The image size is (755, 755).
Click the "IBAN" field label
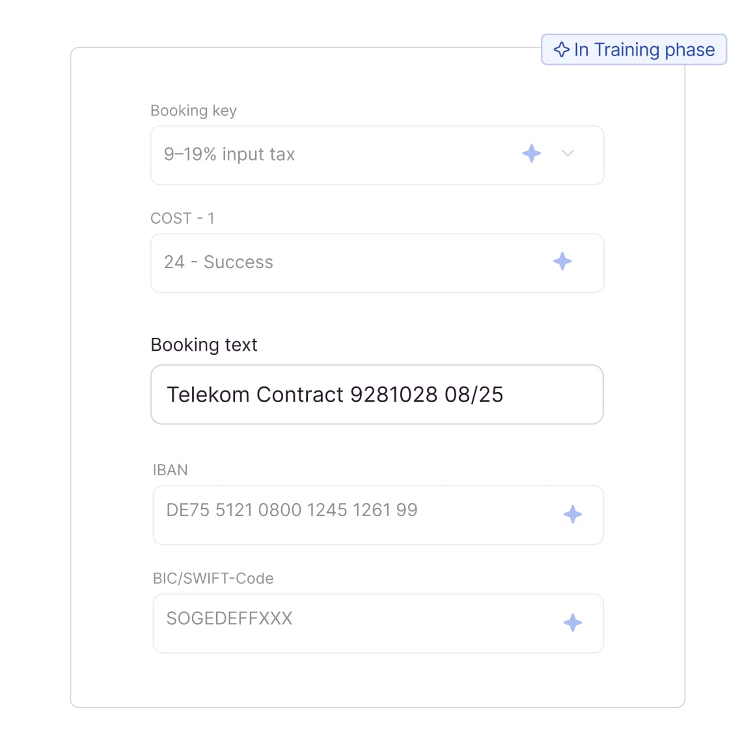tap(170, 470)
